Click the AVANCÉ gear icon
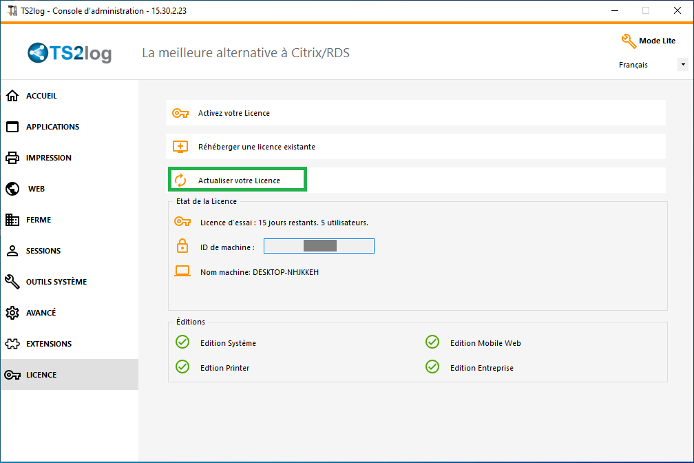The width and height of the screenshot is (694, 463). 12,313
